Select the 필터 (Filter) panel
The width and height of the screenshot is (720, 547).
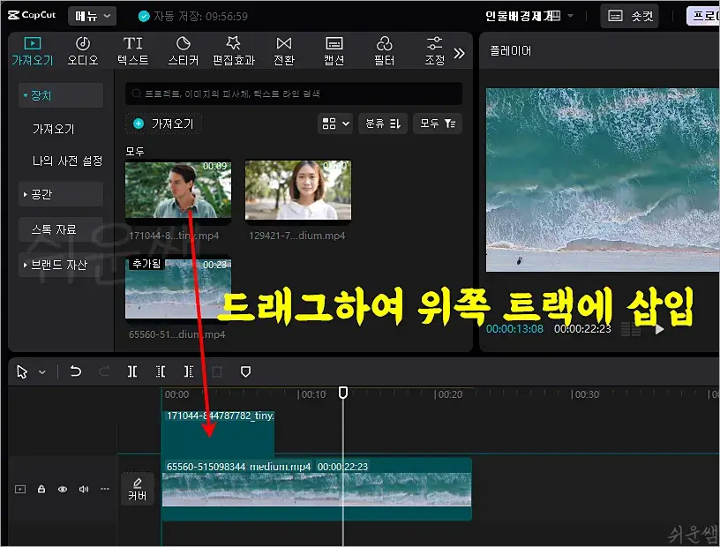384,49
